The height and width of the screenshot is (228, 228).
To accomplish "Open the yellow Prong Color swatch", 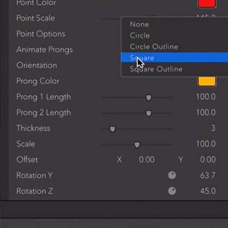I will 207,82.
